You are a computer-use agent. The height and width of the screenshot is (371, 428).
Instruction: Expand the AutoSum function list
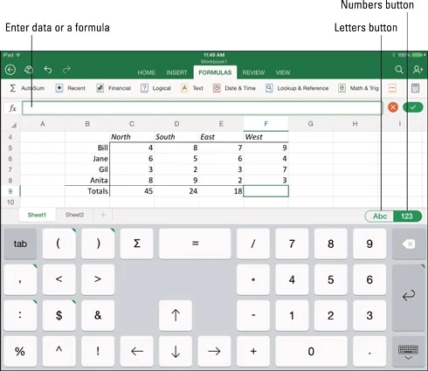pos(27,88)
